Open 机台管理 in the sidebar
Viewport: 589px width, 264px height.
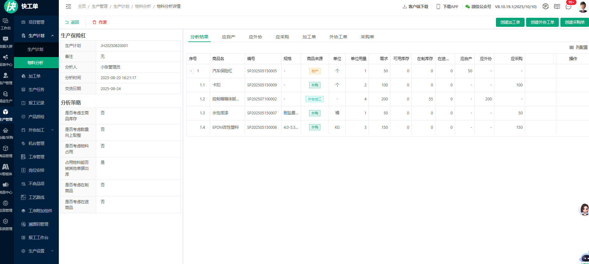point(36,143)
